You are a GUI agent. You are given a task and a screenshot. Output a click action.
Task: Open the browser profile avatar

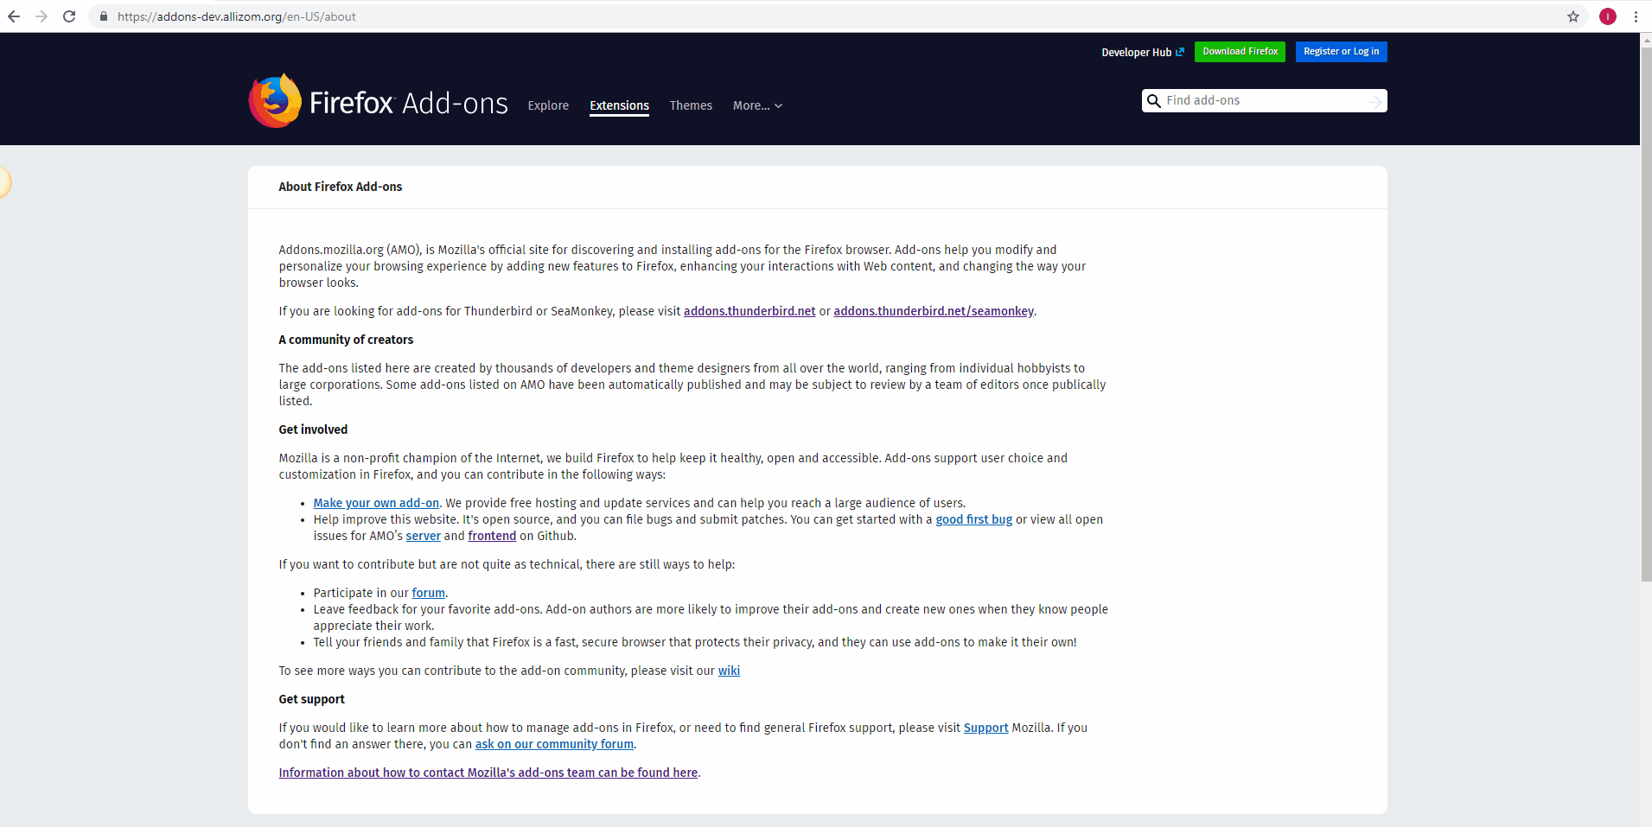(1608, 16)
